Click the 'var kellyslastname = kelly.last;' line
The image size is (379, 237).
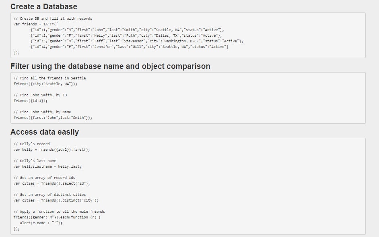tap(48, 166)
